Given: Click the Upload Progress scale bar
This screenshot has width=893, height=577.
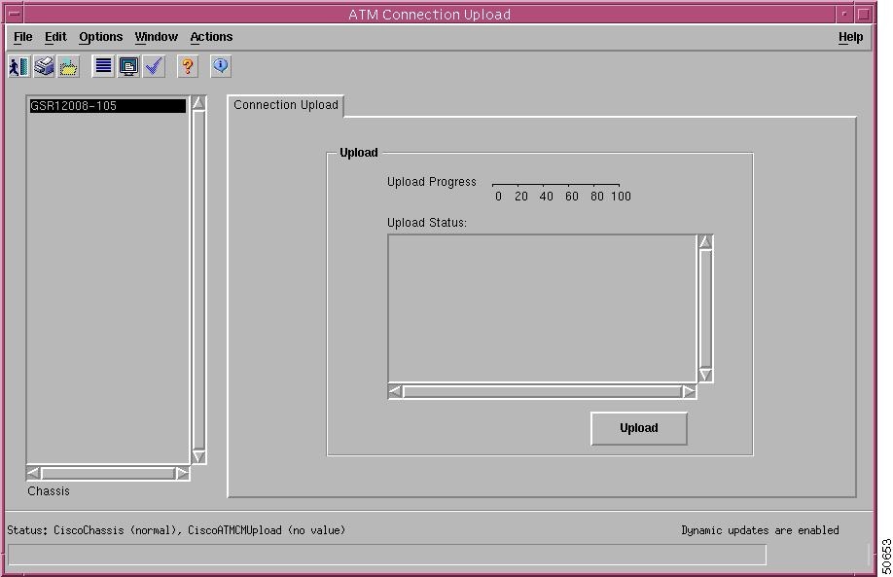Looking at the screenshot, I should [555, 185].
